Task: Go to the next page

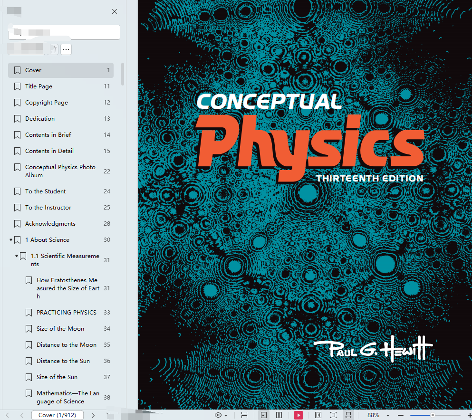Action: click(x=93, y=415)
